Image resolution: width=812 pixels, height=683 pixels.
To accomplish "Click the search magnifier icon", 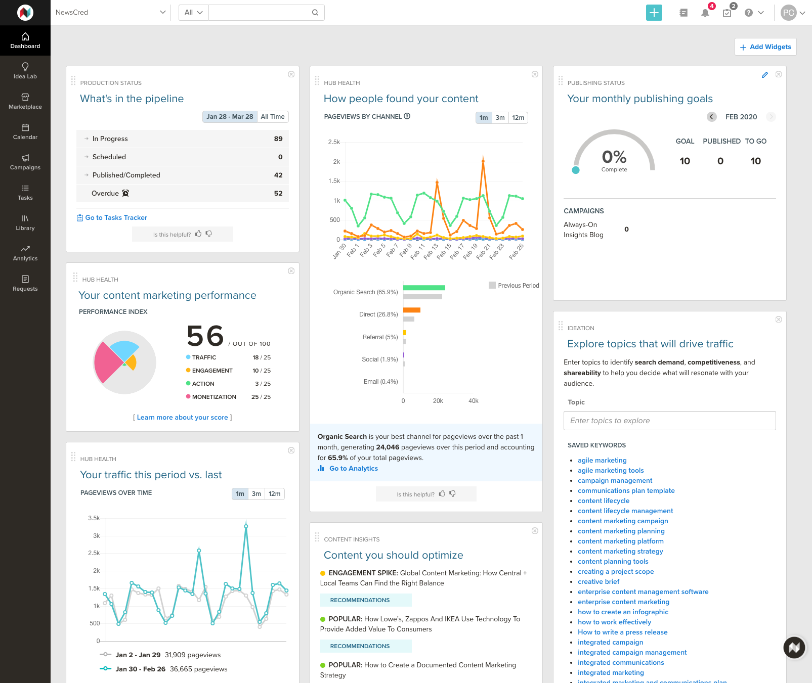I will point(315,13).
